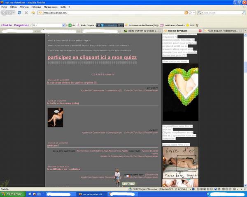The width and height of the screenshot is (247, 197).
Task: Click in the URL address field
Action: point(114,13)
